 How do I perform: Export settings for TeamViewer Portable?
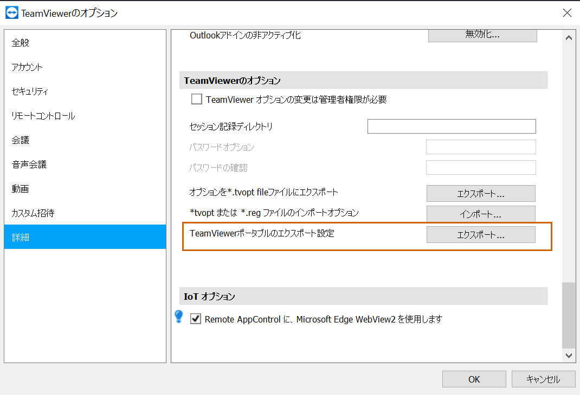[481, 235]
